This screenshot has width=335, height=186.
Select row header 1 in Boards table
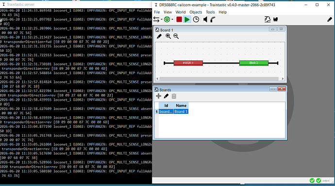(157, 111)
